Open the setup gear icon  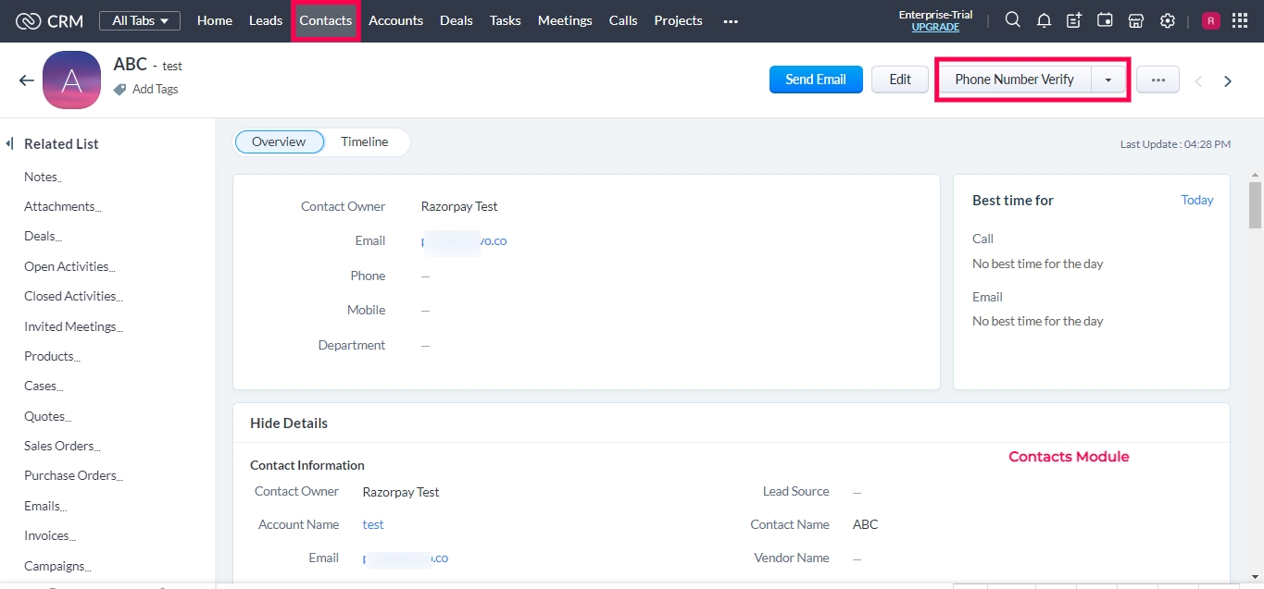(x=1168, y=20)
